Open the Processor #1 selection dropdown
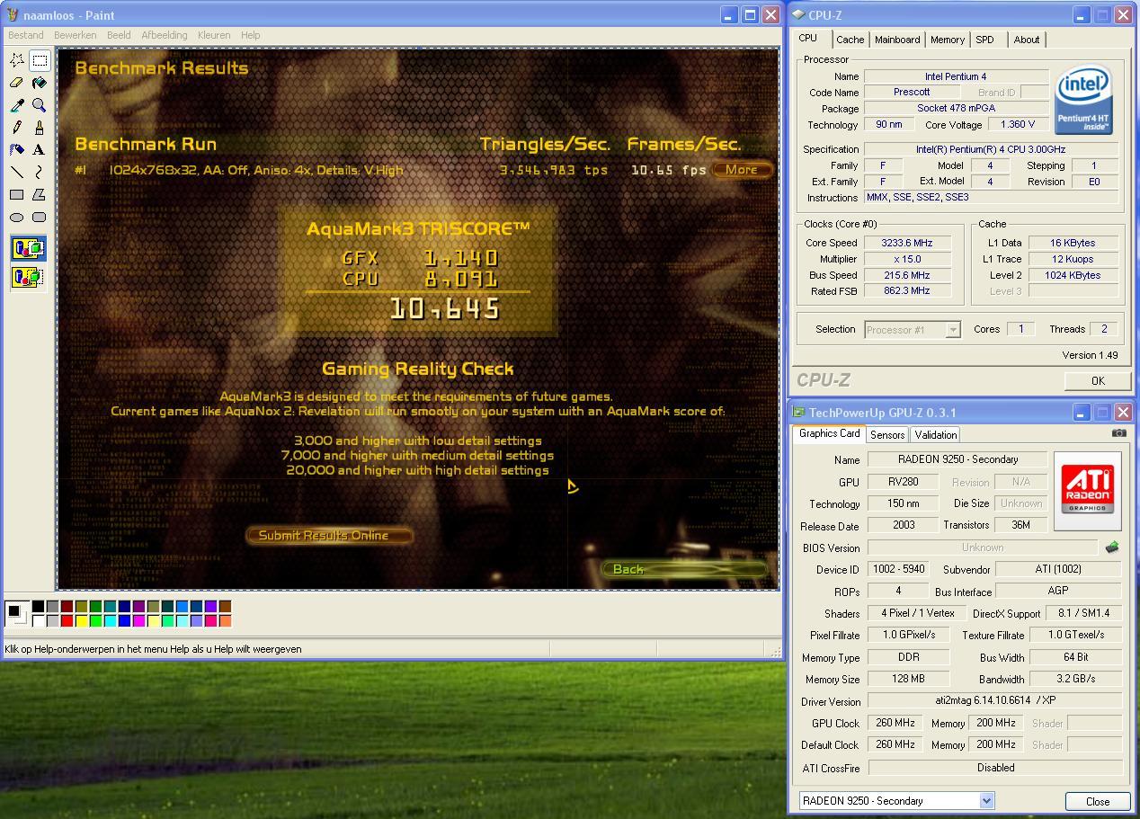 (953, 330)
